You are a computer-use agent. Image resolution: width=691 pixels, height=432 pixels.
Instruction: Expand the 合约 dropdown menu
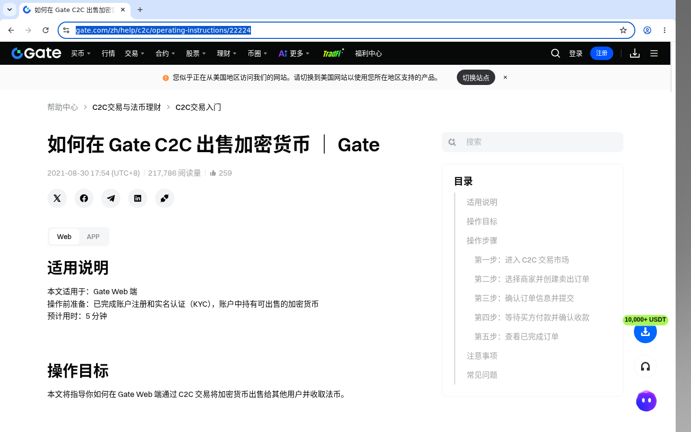coord(166,53)
